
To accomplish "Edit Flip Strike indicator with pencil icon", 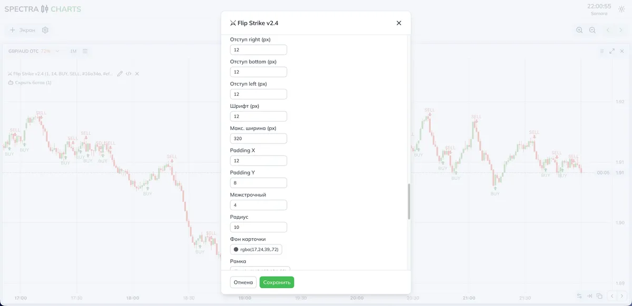I will pyautogui.click(x=120, y=74).
